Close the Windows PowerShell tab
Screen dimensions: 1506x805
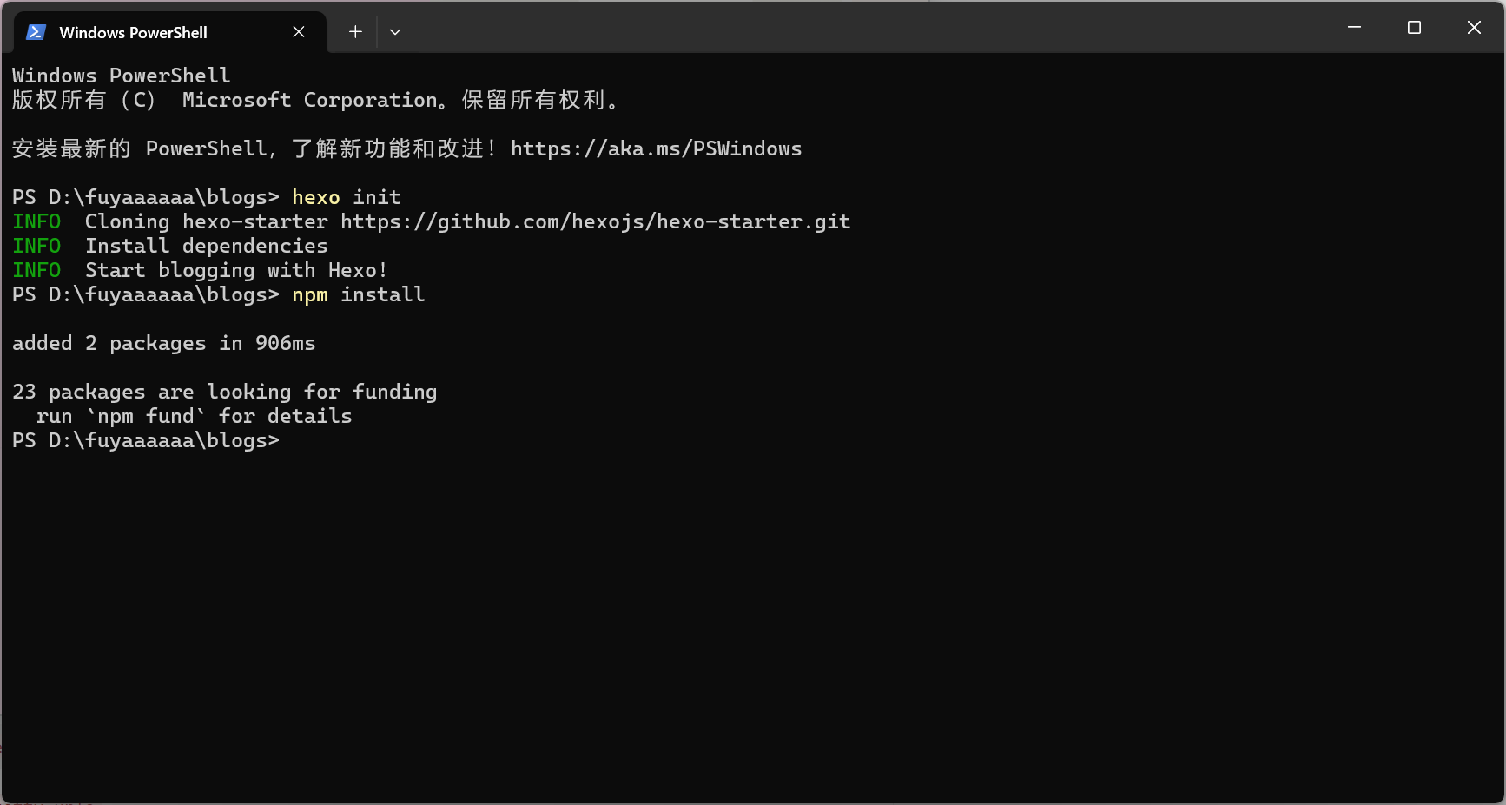click(299, 32)
